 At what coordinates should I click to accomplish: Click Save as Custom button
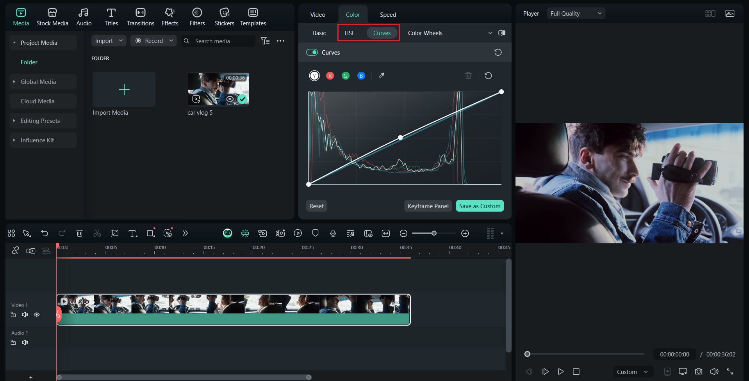(x=480, y=206)
